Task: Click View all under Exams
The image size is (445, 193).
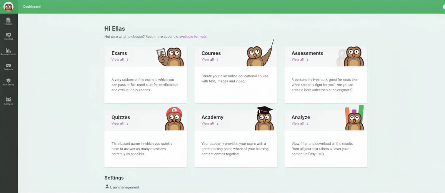Action: click(x=117, y=60)
